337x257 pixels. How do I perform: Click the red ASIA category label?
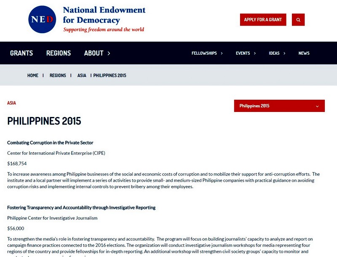[x=11, y=103]
